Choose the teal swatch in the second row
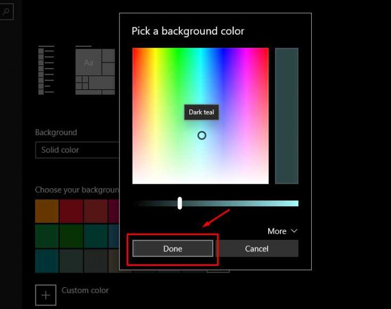 click(96, 236)
